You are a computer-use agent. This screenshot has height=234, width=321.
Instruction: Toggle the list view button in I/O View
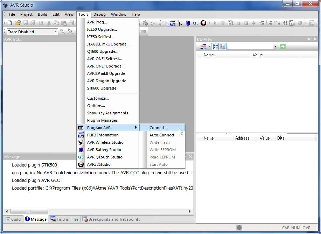pos(223,47)
